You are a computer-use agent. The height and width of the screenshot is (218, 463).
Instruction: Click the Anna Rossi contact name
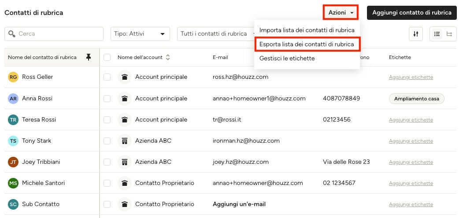(x=37, y=98)
